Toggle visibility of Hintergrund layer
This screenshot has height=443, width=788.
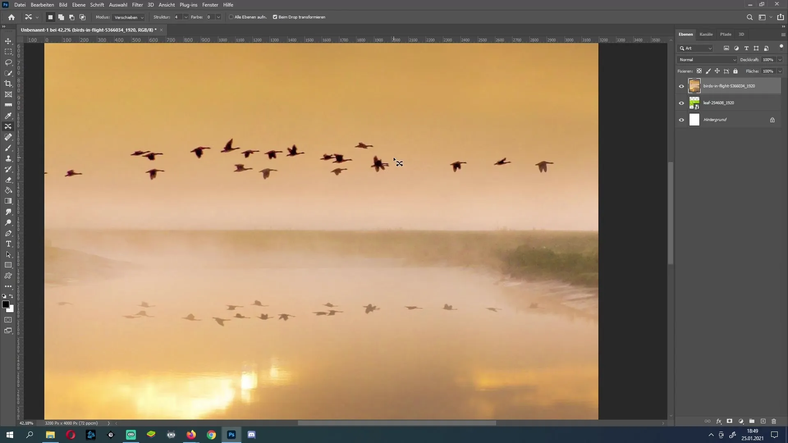coord(681,119)
